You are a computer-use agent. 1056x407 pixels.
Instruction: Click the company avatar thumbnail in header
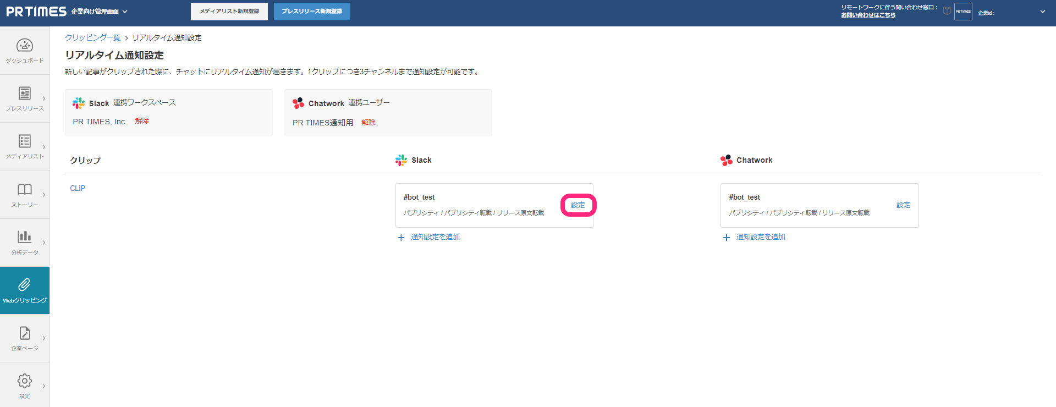pos(963,12)
